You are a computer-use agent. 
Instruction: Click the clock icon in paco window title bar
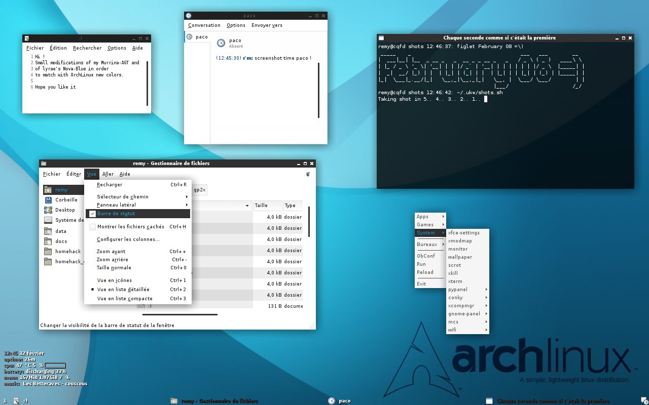(189, 16)
